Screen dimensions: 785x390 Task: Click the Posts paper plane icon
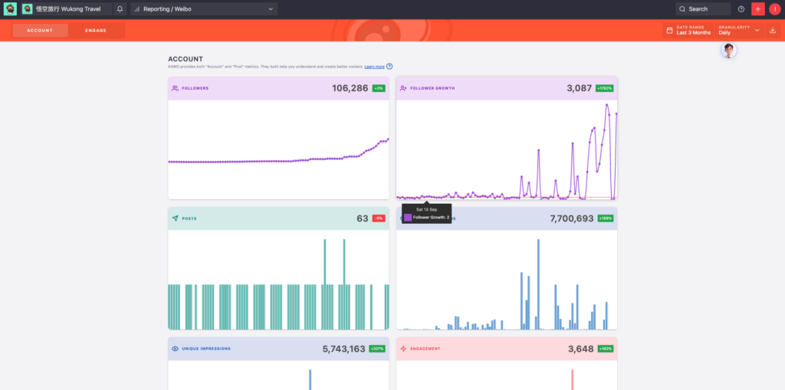(x=175, y=218)
